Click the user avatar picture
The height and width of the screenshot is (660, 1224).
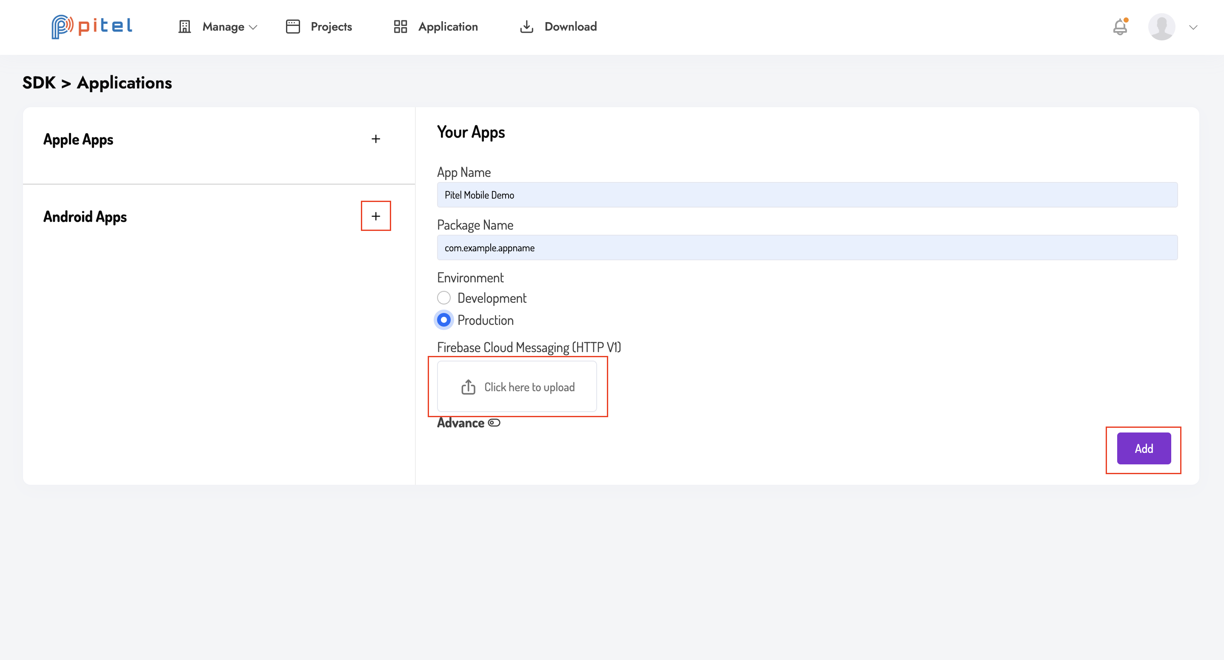1161,27
